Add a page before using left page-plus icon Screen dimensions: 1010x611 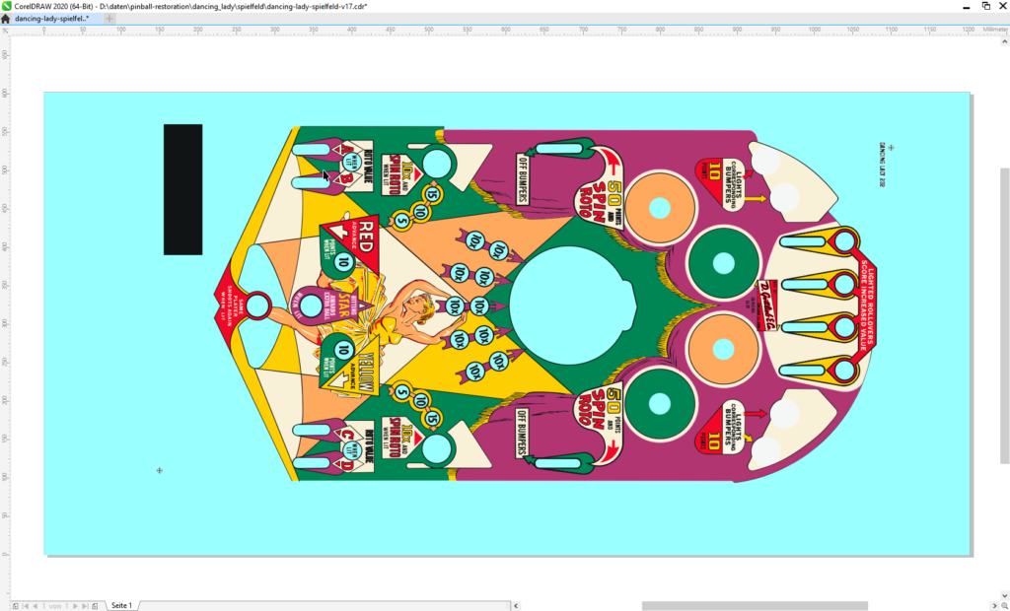click(x=16, y=606)
